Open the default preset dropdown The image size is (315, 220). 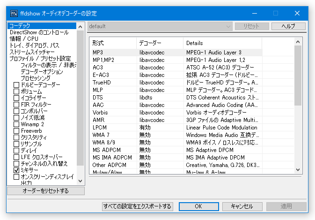160,26
